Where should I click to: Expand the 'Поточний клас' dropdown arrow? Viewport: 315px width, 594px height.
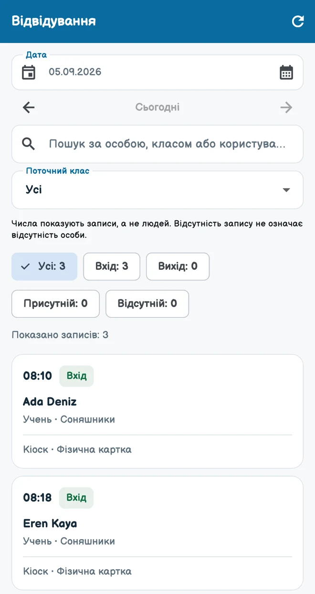286,190
